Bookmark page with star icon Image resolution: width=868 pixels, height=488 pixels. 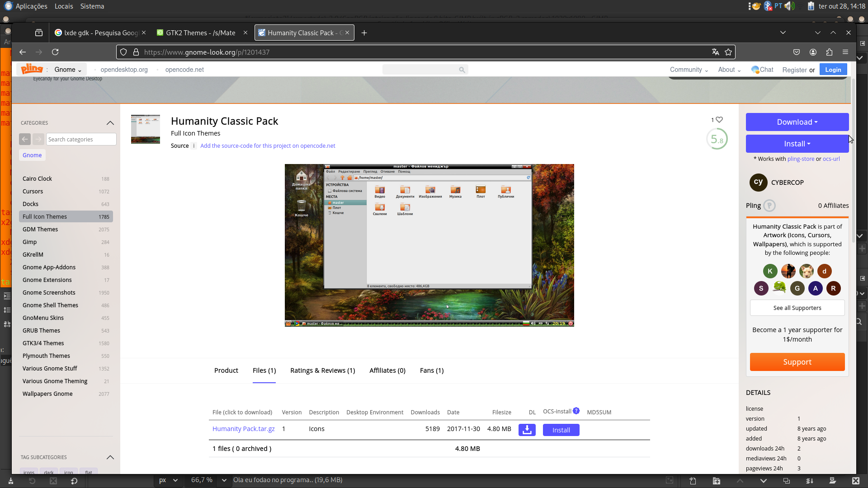point(728,52)
